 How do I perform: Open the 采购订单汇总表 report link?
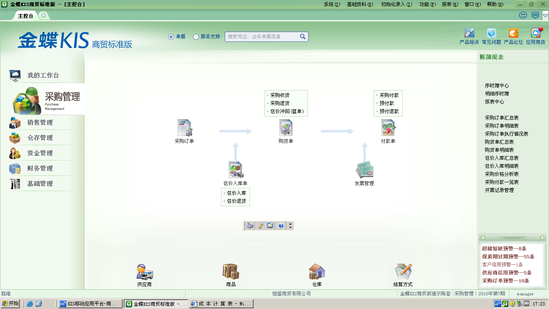coord(502,118)
